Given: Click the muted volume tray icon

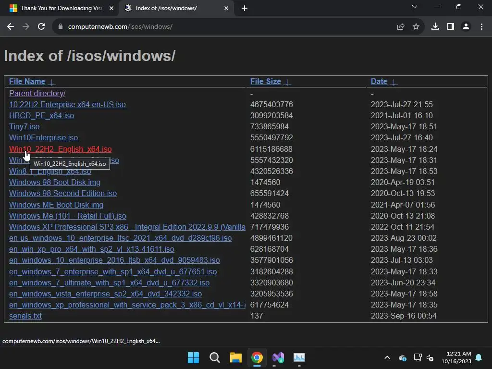Looking at the screenshot, I should click(x=430, y=357).
